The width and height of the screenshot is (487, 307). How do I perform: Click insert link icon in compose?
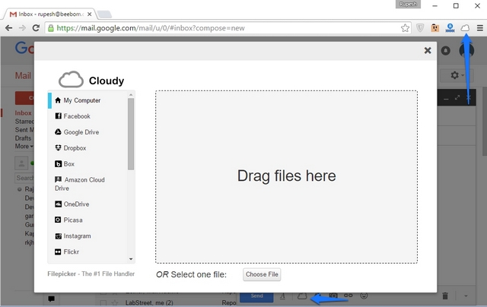tap(349, 296)
